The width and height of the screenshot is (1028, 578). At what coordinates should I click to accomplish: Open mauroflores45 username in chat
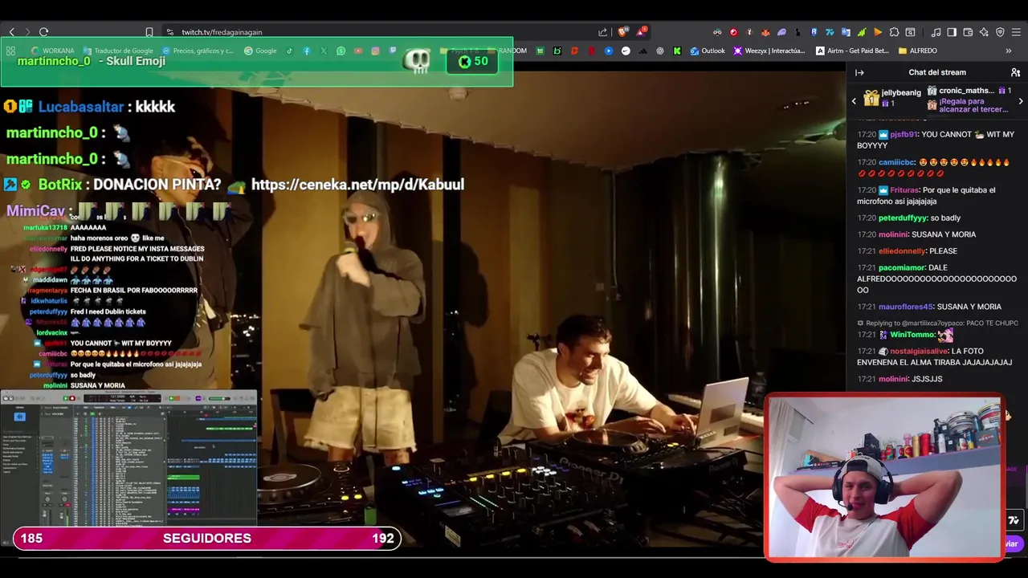[906, 307]
